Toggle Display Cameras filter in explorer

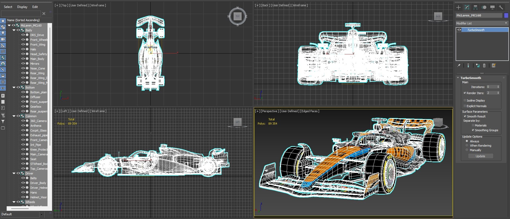(3, 39)
